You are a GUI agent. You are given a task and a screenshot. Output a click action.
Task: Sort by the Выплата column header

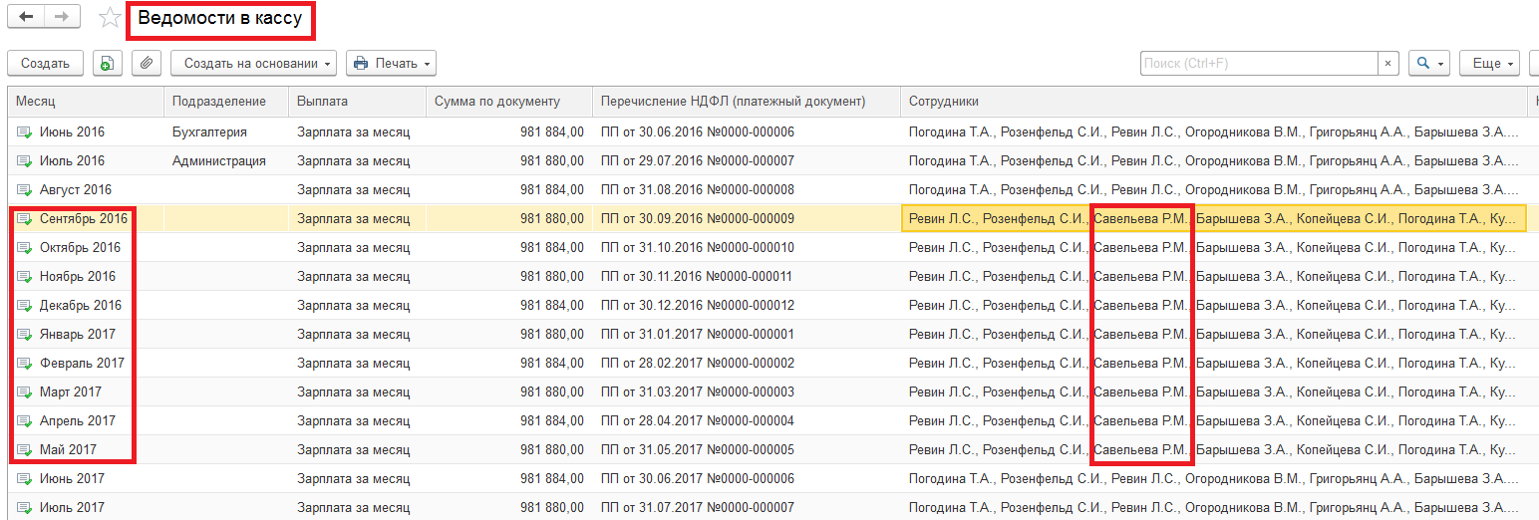pyautogui.click(x=357, y=102)
